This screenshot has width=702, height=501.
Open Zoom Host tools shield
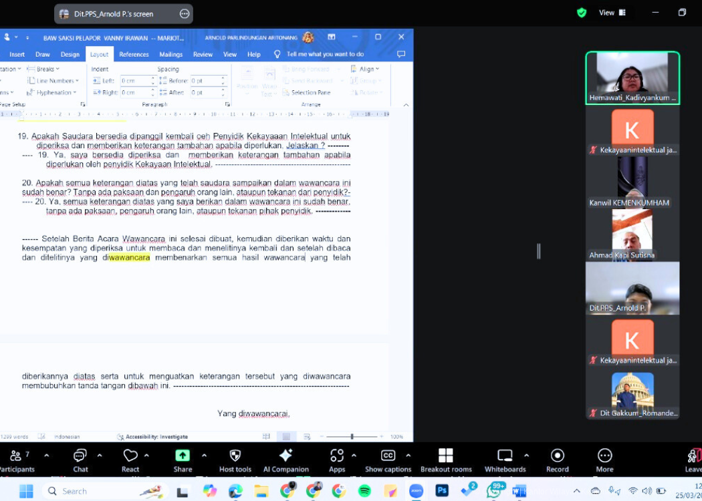tap(235, 456)
